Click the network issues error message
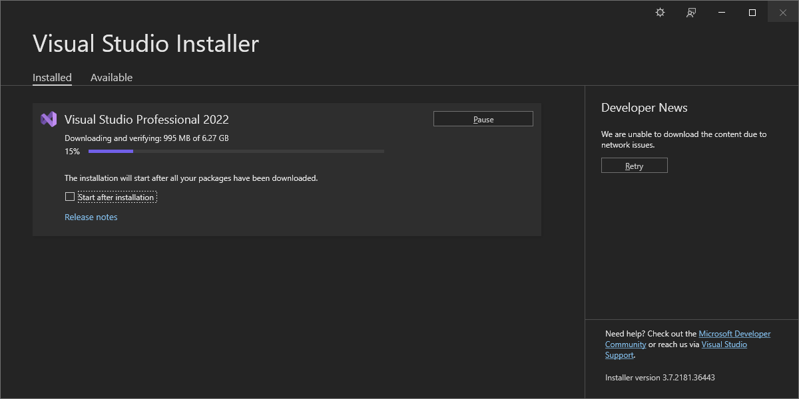 tap(684, 140)
